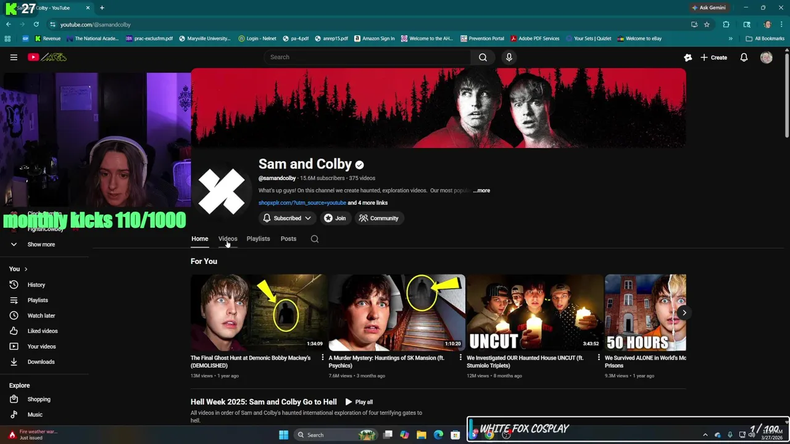Open Microsoft Edge from the taskbar
This screenshot has width=790, height=444.
coord(438,435)
